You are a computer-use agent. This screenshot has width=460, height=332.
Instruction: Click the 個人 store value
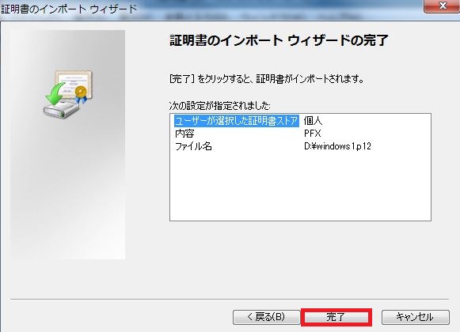(313, 121)
